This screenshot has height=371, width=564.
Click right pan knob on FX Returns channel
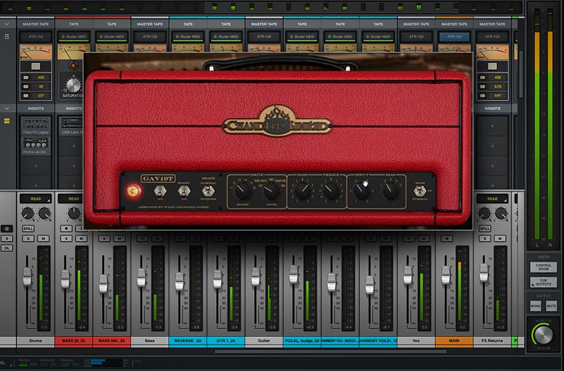[501, 214]
